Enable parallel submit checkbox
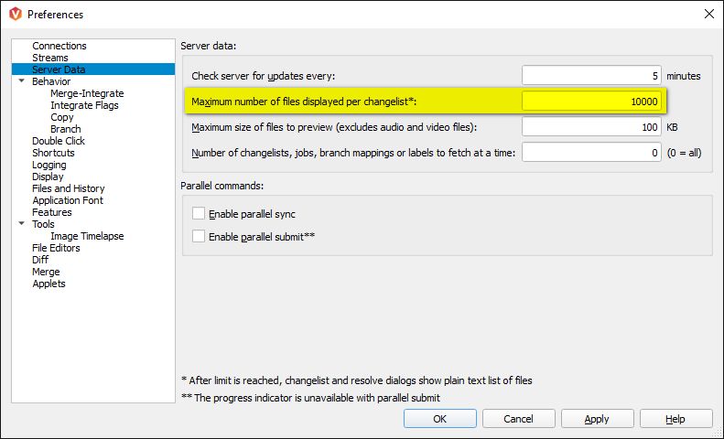The width and height of the screenshot is (724, 439). click(199, 237)
